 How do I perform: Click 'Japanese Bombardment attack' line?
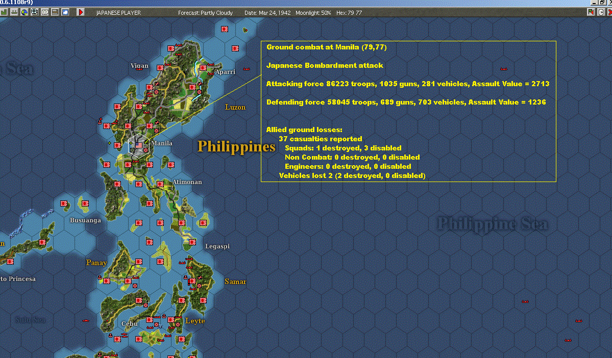[325, 65]
